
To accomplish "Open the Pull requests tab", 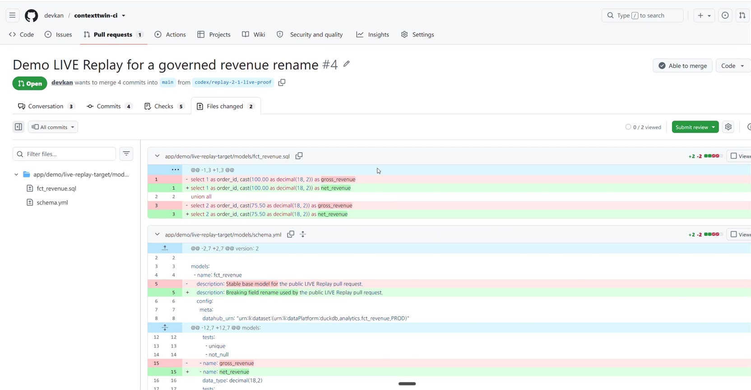I will pos(113,34).
